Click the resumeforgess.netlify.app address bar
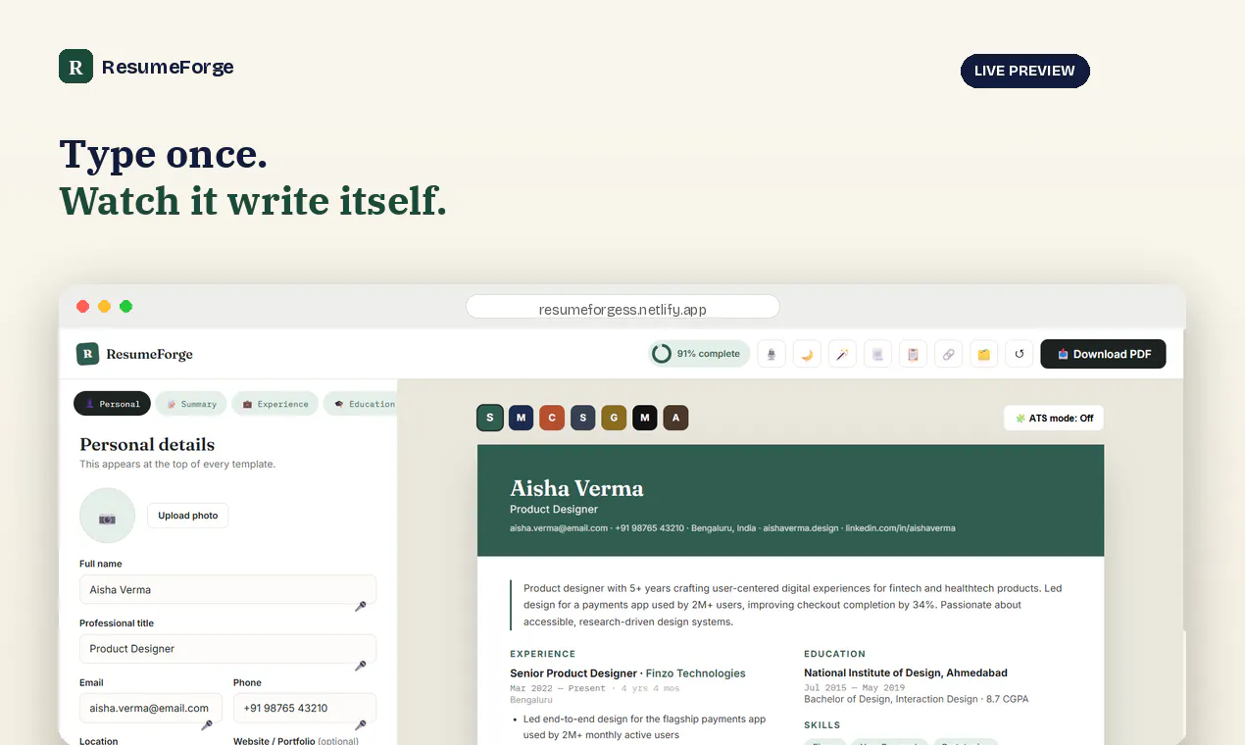The image size is (1245, 745). (x=622, y=307)
